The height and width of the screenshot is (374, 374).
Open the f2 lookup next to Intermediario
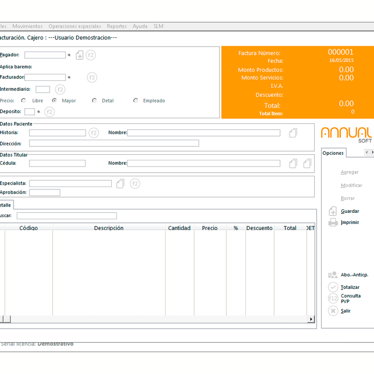click(x=60, y=89)
